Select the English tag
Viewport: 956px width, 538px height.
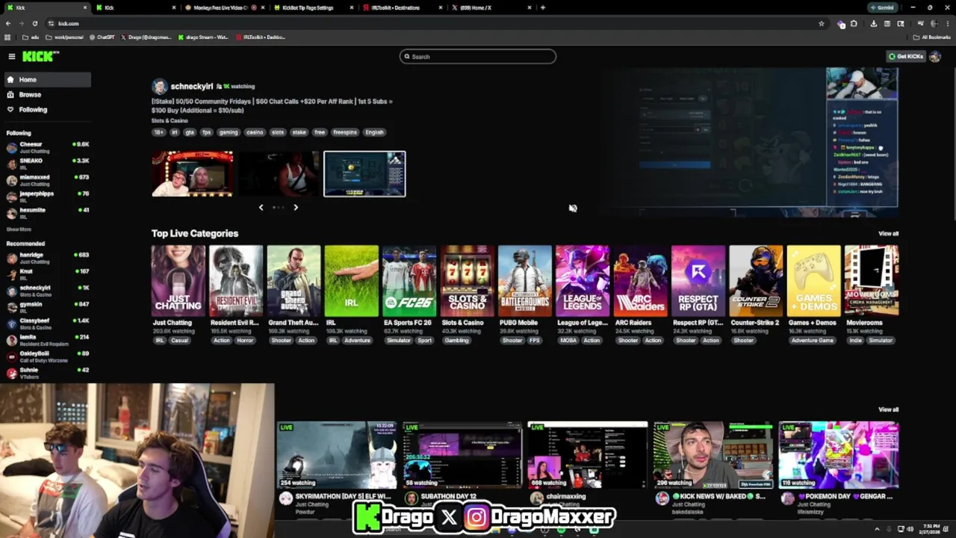(374, 132)
